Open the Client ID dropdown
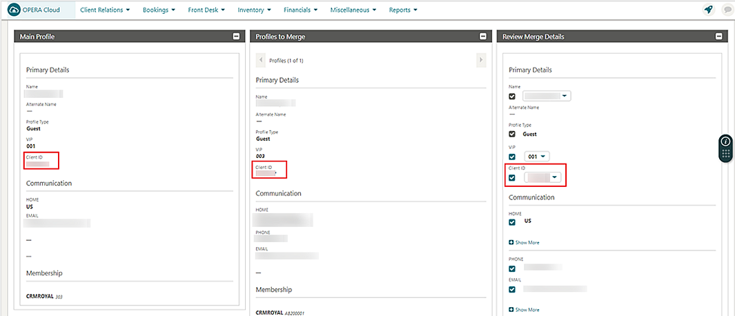 542,178
